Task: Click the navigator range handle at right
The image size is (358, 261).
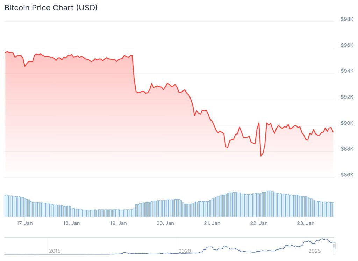Action: pyautogui.click(x=334, y=246)
